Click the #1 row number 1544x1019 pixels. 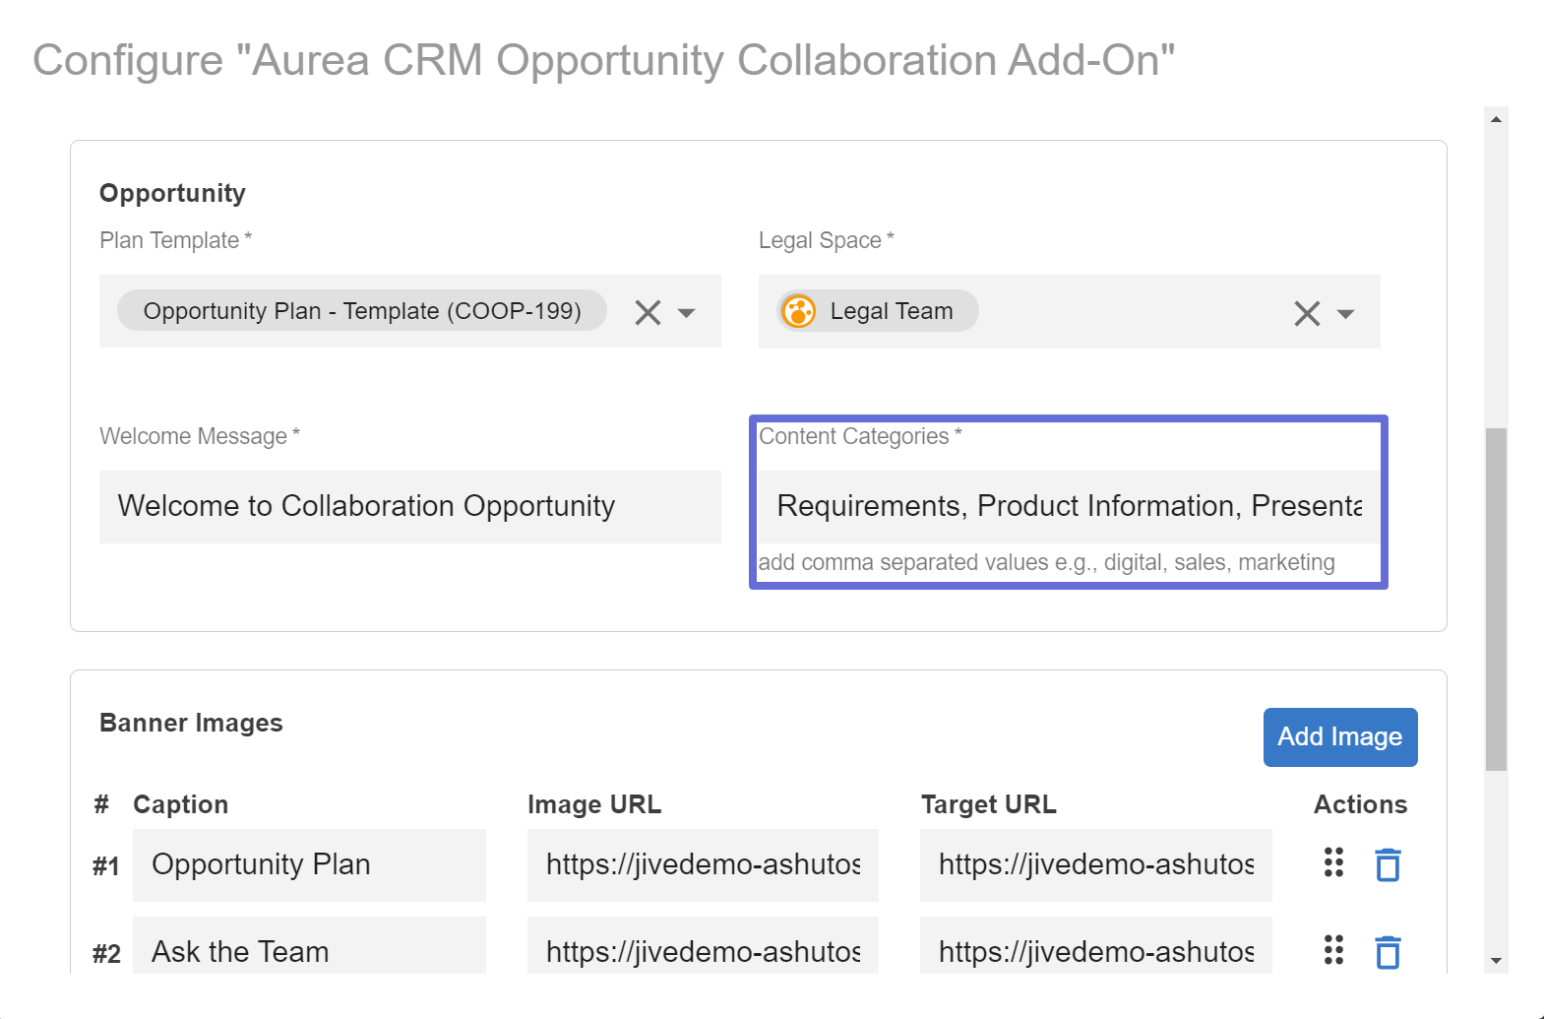coord(106,866)
